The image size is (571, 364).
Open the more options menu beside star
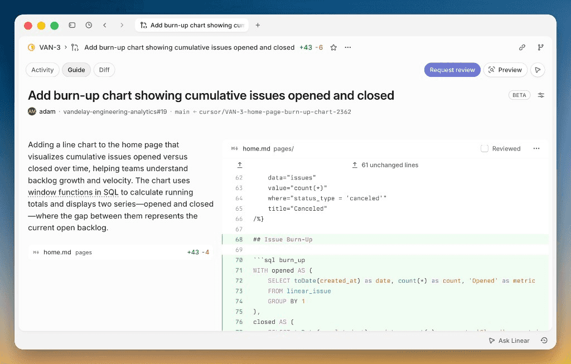(348, 47)
